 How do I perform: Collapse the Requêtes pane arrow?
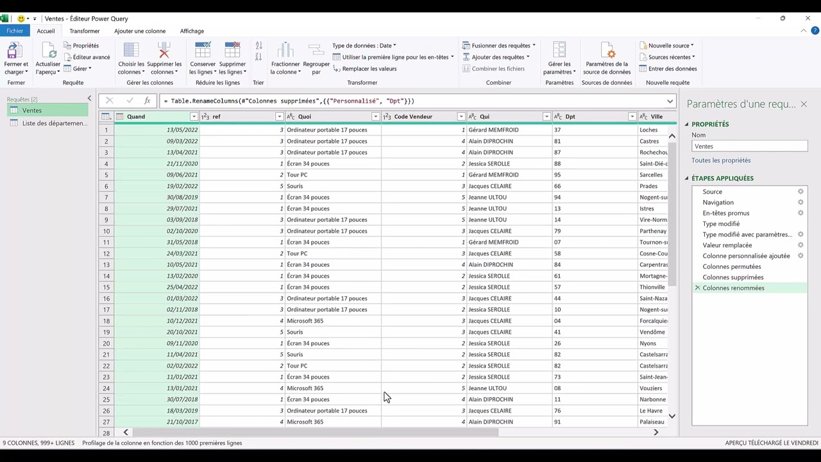89,99
